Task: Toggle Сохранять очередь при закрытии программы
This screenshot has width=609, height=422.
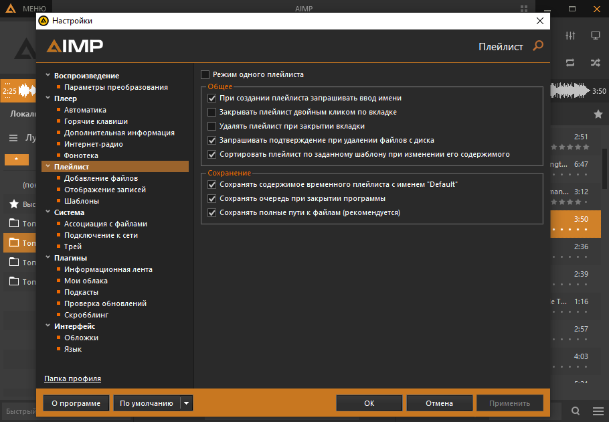Action: (x=211, y=198)
